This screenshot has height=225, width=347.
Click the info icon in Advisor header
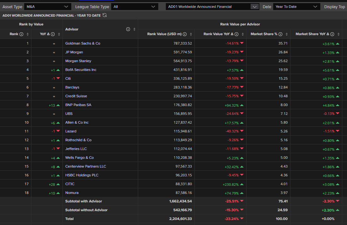click(128, 29)
